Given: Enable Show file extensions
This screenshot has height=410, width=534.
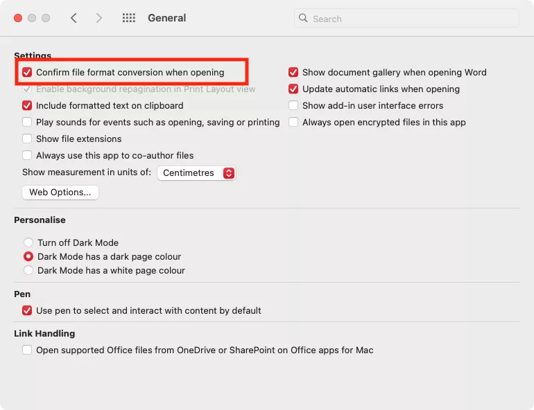Looking at the screenshot, I should pos(27,139).
